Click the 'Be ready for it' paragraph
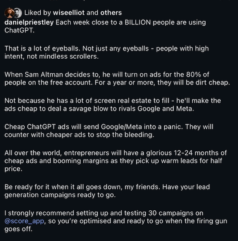 tap(107, 191)
